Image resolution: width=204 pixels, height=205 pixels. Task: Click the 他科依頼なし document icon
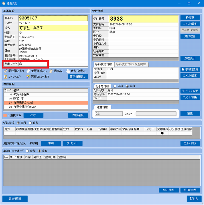point(68,71)
